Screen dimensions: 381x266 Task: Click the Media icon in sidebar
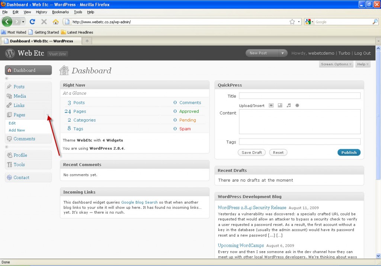9,96
